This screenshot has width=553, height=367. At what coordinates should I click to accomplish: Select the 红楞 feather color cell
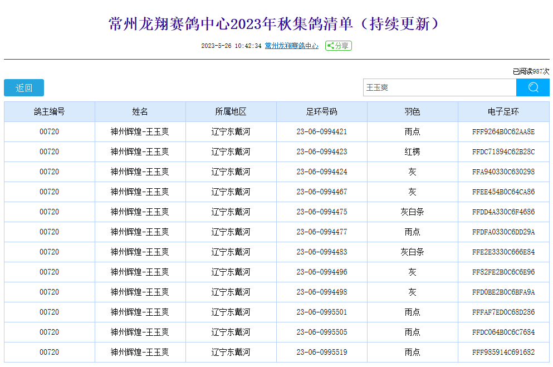tap(412, 152)
